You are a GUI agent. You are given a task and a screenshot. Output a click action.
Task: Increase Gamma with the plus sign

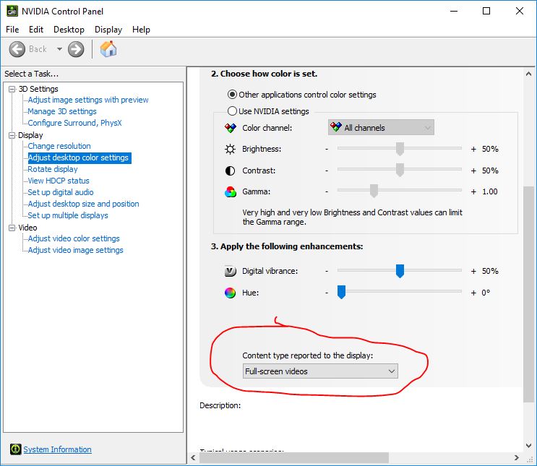pyautogui.click(x=473, y=191)
